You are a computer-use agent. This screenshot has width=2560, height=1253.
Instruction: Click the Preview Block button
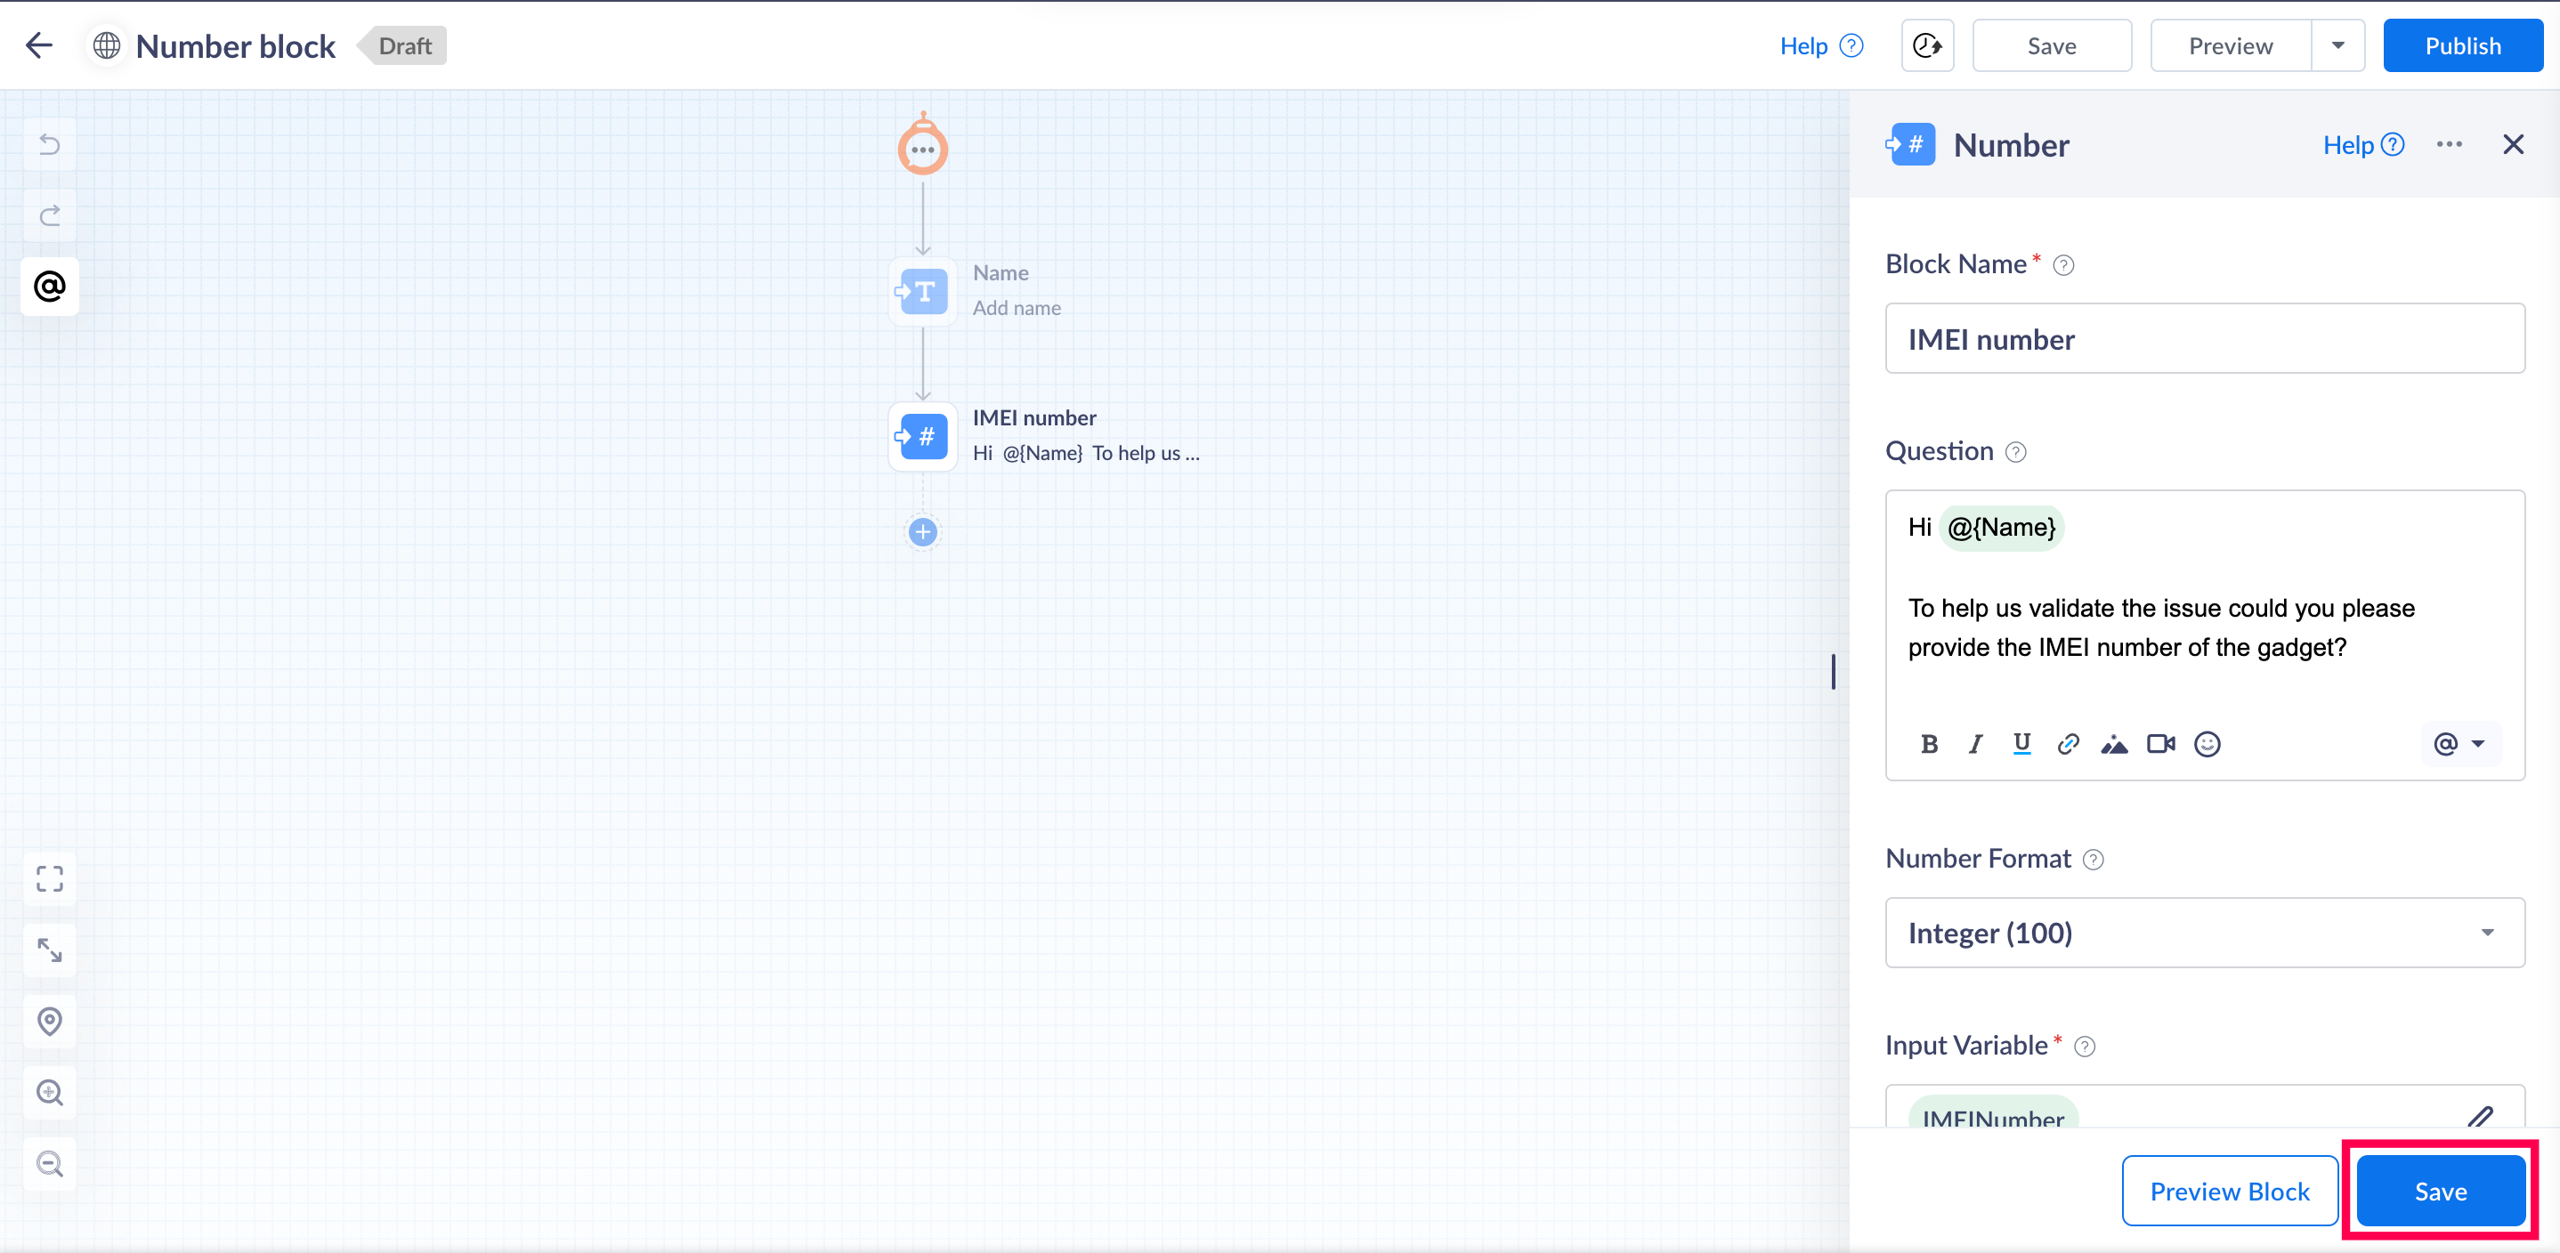pyautogui.click(x=2229, y=1192)
